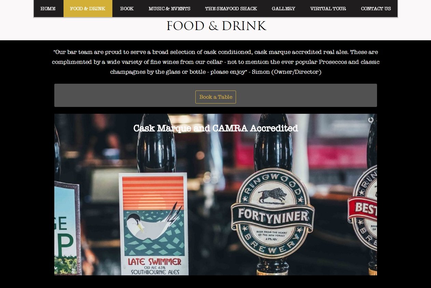
Task: Click the loading spinner icon on slideshow
Action: coord(371,120)
